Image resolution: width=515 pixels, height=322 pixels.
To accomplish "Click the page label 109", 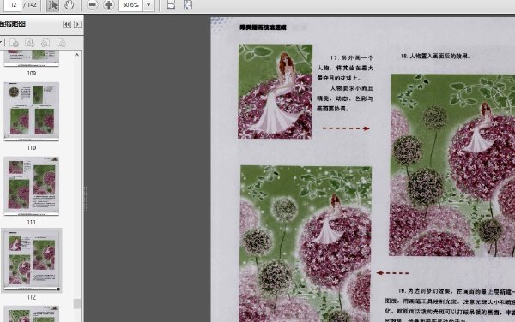I will [32, 73].
